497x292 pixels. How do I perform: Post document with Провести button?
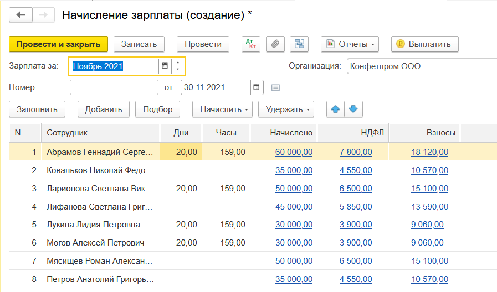click(203, 44)
